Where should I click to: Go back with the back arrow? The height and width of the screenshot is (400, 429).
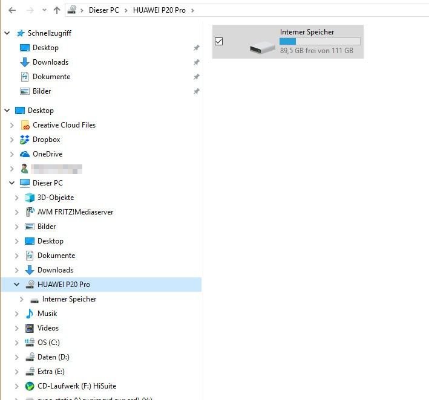[12, 10]
